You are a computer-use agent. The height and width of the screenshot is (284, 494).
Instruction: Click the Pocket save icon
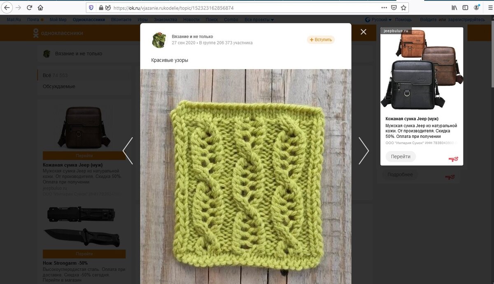pos(394,7)
